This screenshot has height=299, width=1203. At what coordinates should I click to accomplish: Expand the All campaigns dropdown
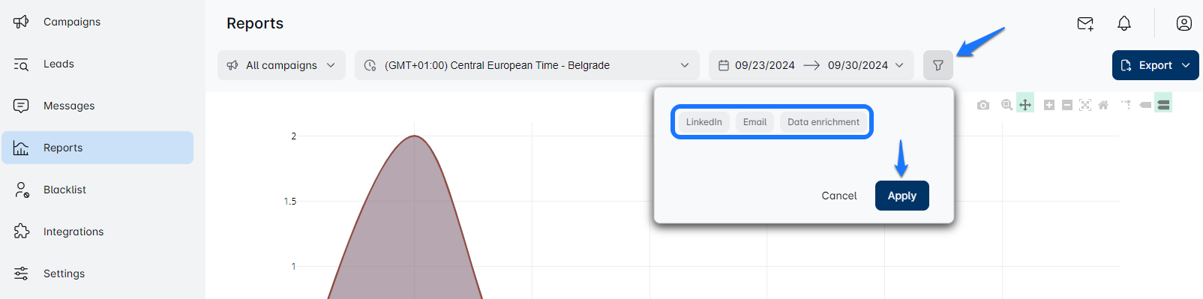(281, 65)
